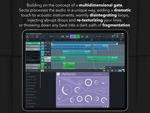Duplicate the selected track
Screen dimensions: 150x113
click(x=49, y=67)
